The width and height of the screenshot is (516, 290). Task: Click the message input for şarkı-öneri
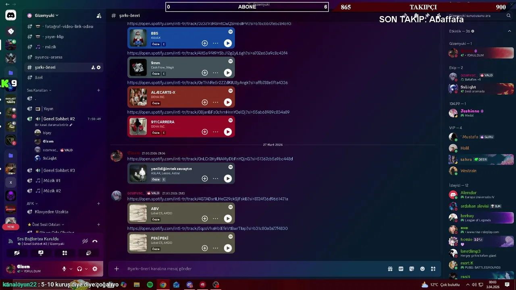254,269
